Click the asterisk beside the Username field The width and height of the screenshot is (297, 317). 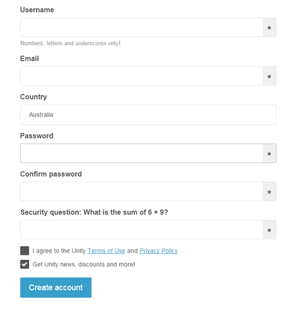(269, 27)
